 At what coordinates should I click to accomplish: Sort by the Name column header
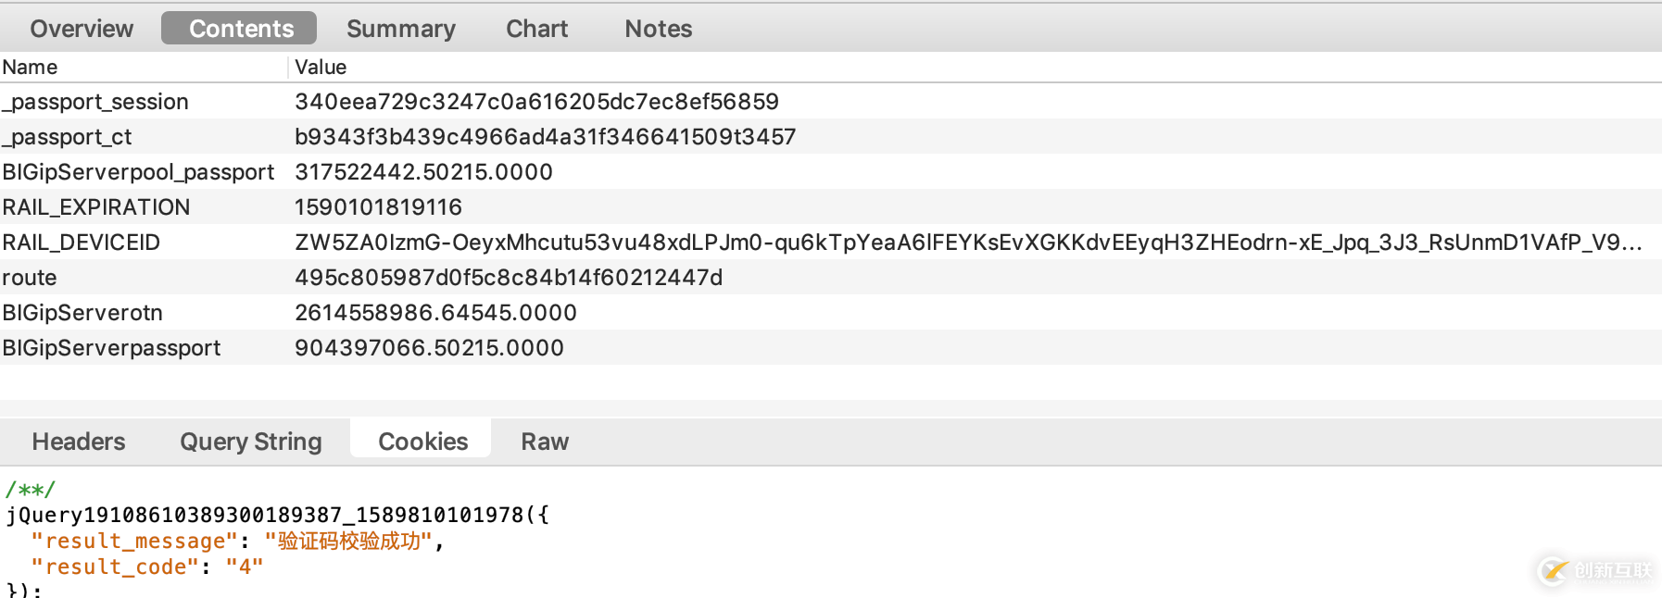(x=30, y=68)
